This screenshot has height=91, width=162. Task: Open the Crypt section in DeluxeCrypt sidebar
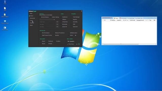(31, 20)
